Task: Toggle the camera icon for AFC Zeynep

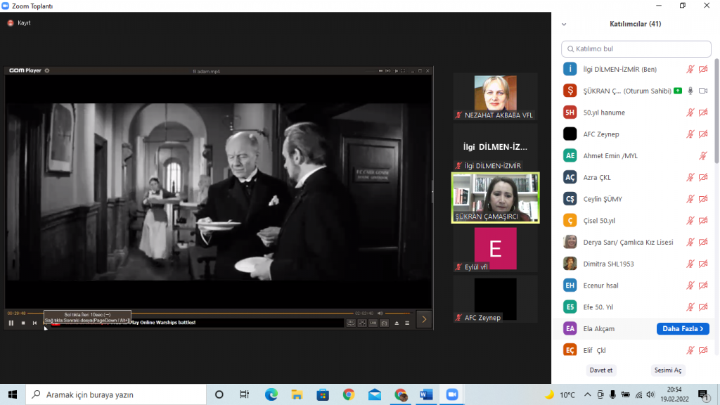Action: (703, 134)
